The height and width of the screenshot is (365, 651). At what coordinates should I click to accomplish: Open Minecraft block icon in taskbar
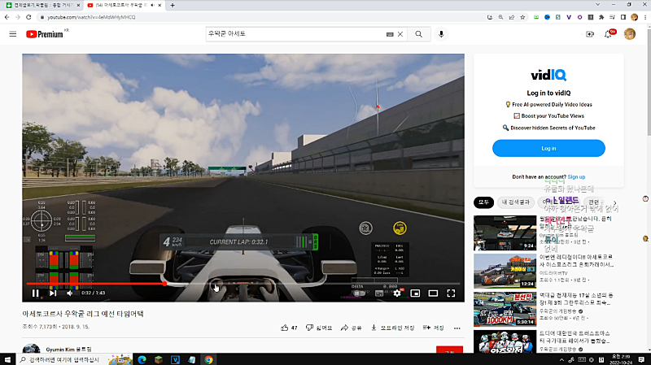click(x=159, y=359)
